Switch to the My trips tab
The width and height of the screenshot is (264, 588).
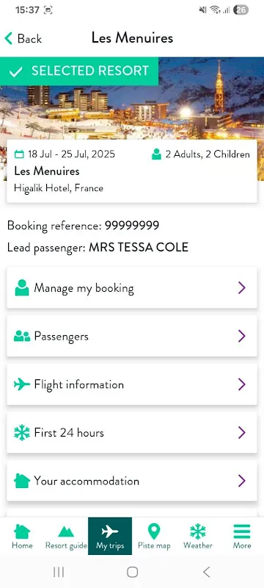[110, 537]
